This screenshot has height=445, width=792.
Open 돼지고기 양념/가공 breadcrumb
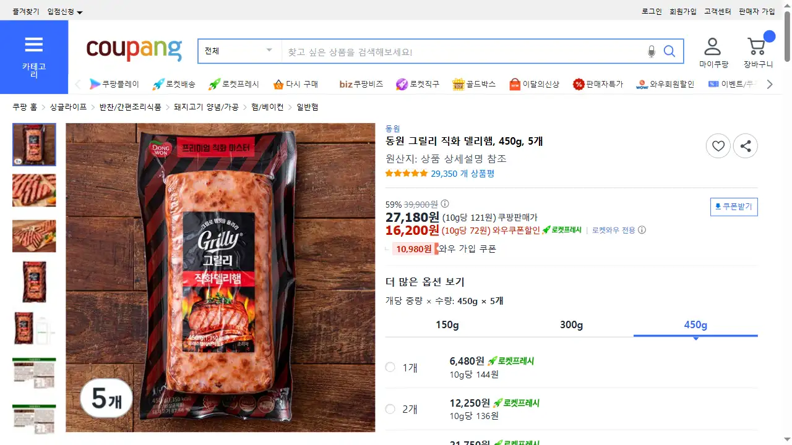coord(206,107)
